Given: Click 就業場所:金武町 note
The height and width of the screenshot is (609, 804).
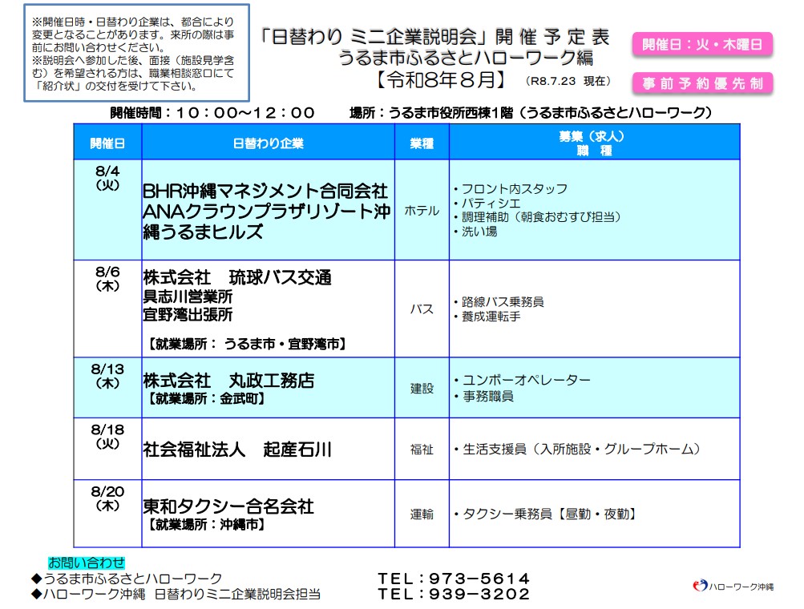Looking at the screenshot, I should point(207,398).
